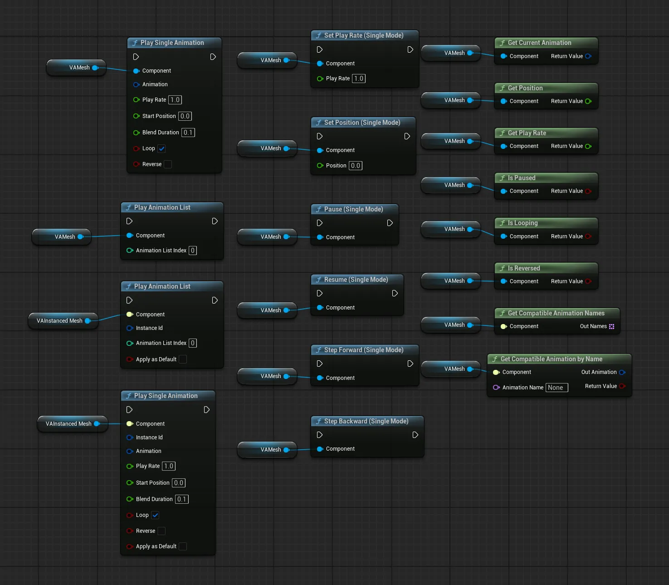Click the exec output pin on Resume (Single Mode)
The width and height of the screenshot is (669, 585).
pos(395,293)
